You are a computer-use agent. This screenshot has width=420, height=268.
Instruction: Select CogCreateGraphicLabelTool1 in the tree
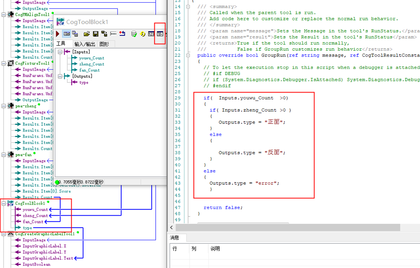click(x=45, y=234)
